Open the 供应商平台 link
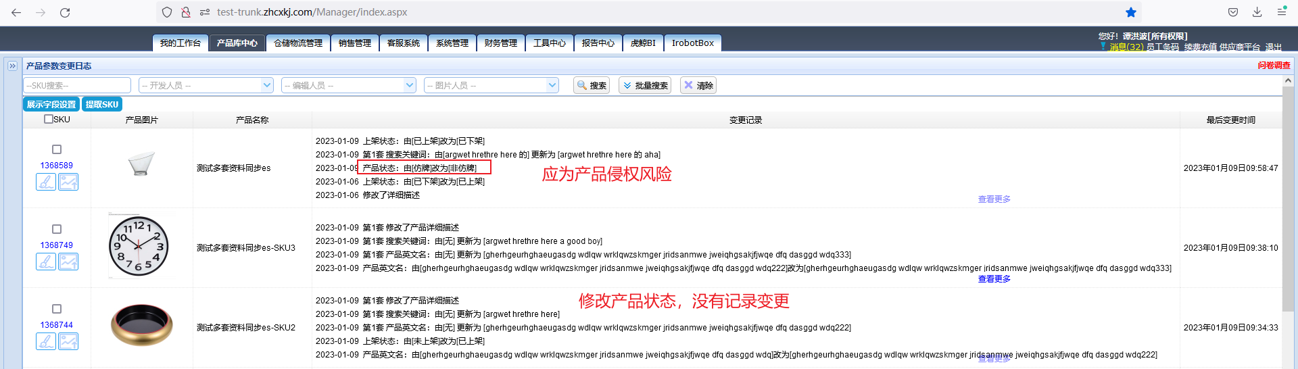The image size is (1298, 369). [1240, 47]
